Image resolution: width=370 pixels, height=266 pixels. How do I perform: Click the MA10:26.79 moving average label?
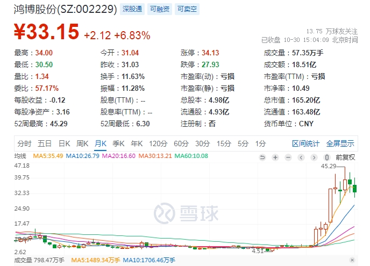(83, 156)
